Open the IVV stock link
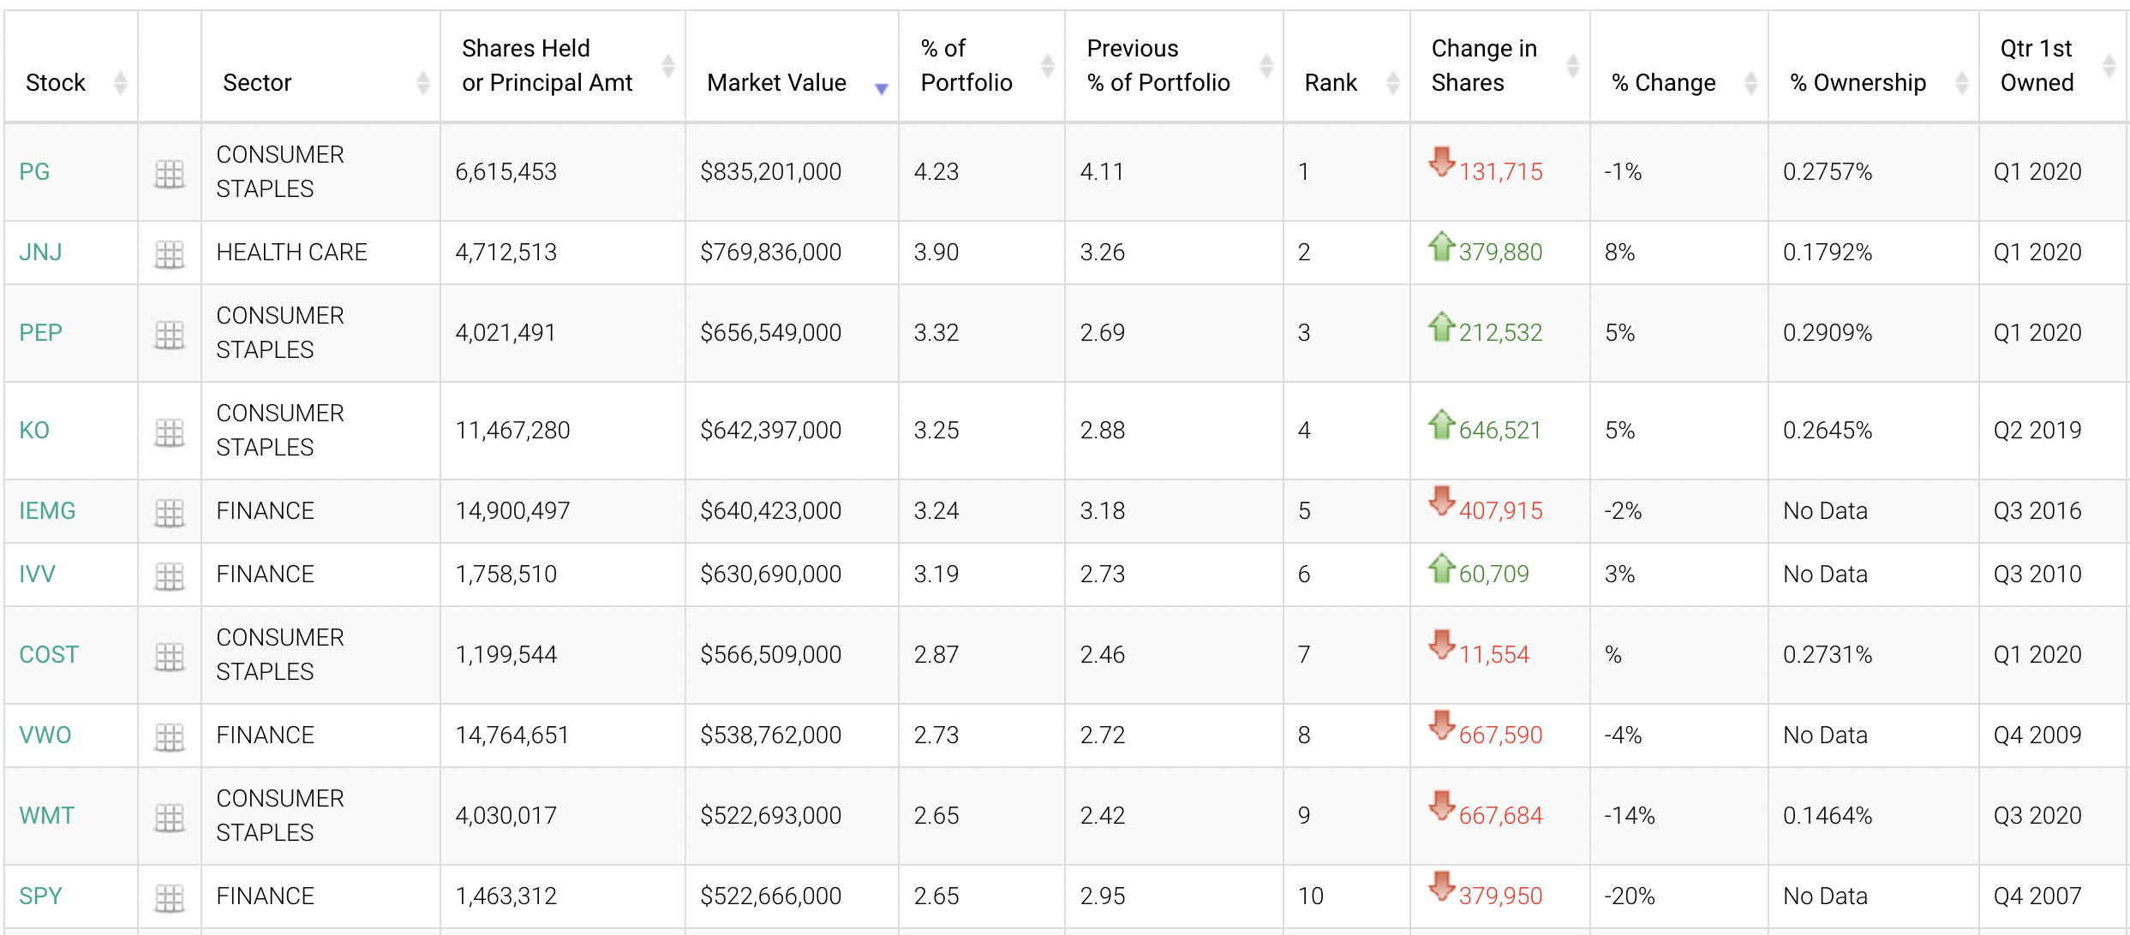The width and height of the screenshot is (2130, 935). [37, 574]
